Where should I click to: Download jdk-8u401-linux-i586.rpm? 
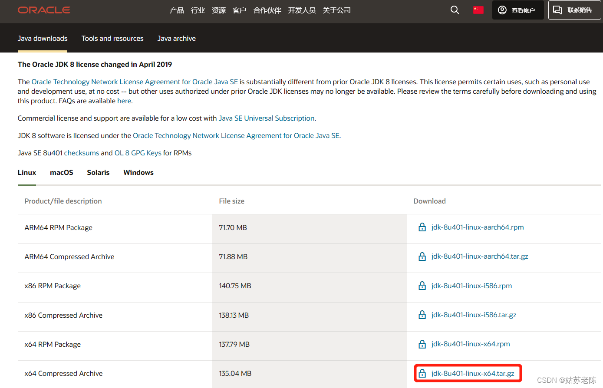tap(471, 286)
